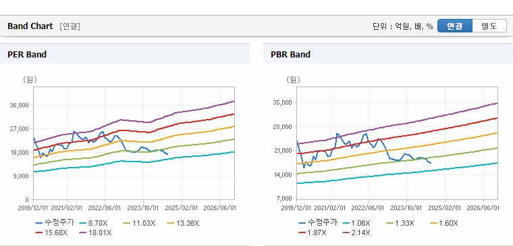Click the Band Chart section title
513x246 pixels.
point(30,26)
